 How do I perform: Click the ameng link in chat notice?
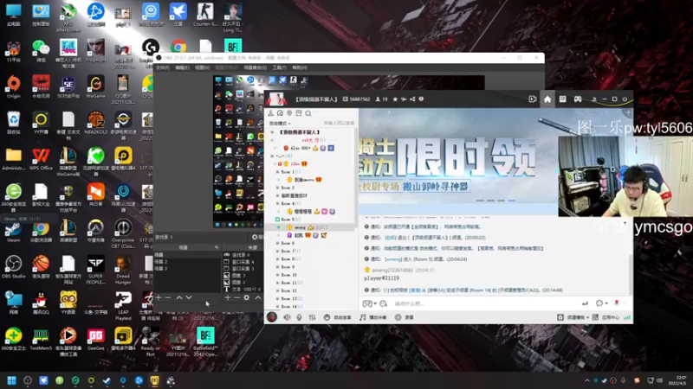pos(393,259)
